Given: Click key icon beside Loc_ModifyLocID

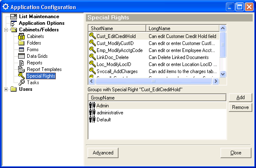Looking at the screenshot, I should [x=92, y=64].
